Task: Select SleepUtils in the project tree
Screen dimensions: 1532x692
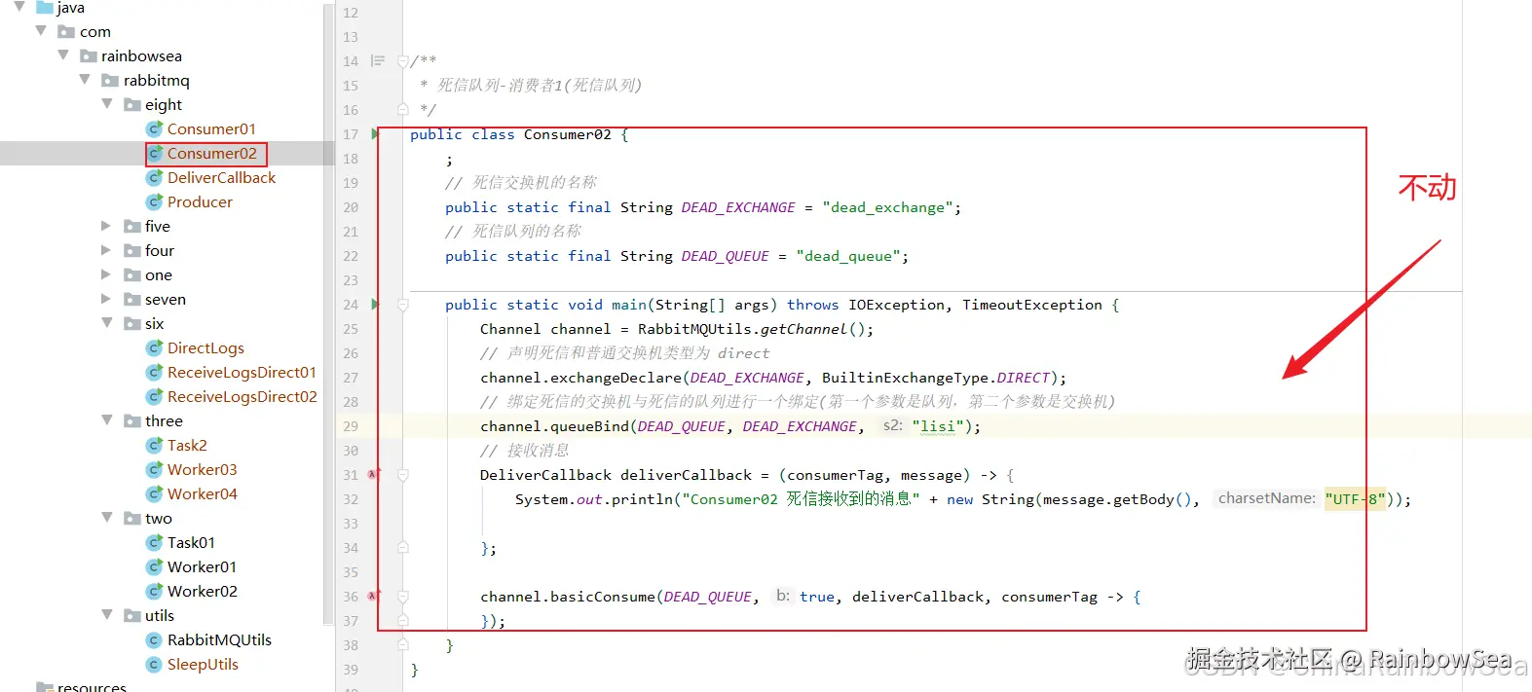Action: [x=203, y=664]
